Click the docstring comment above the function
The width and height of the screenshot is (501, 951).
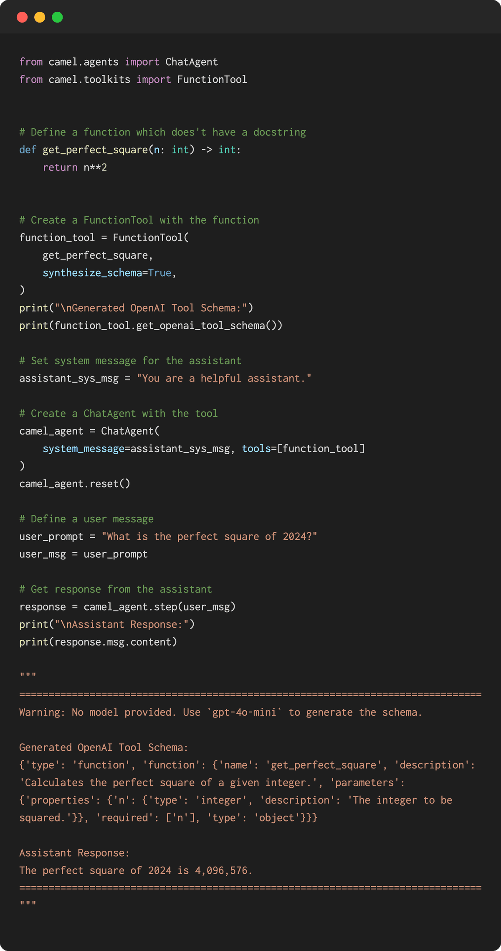(x=162, y=132)
